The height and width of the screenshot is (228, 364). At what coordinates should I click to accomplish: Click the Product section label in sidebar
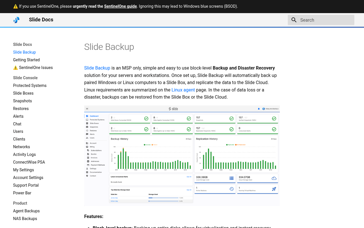[20, 203]
